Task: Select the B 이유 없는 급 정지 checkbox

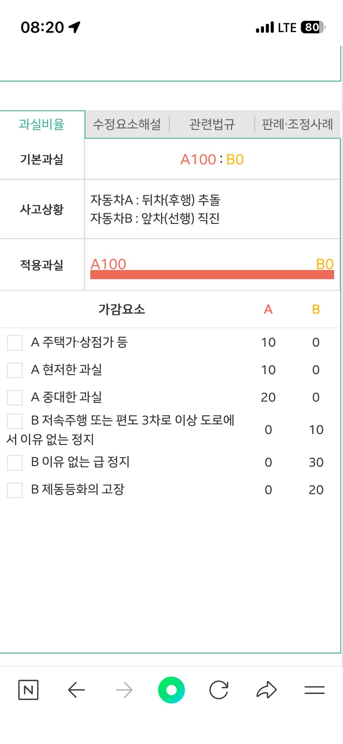Action: [x=15, y=462]
